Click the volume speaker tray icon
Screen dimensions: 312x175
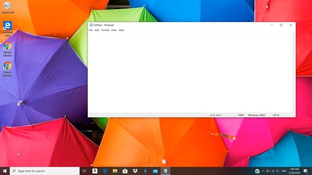pos(278,171)
